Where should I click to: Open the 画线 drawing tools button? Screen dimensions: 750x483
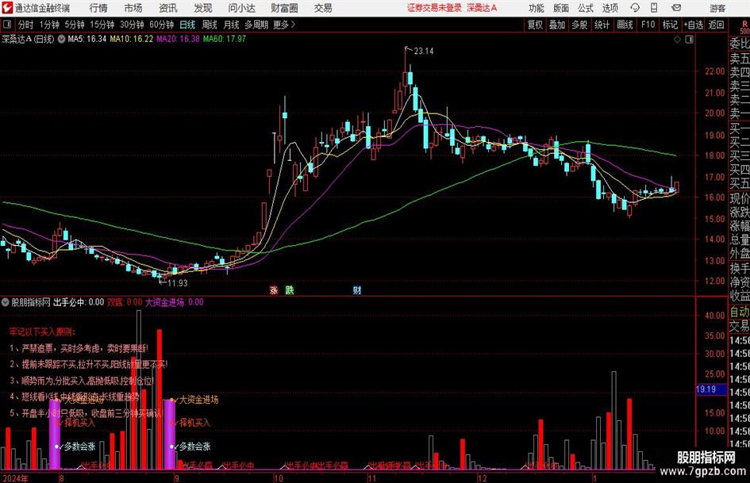[x=625, y=25]
